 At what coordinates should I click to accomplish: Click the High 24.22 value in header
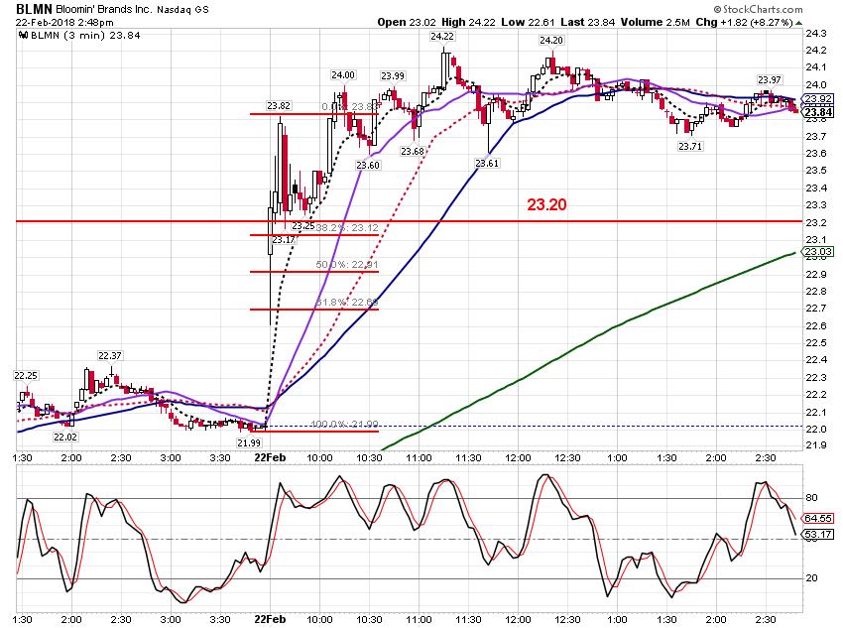coord(469,22)
